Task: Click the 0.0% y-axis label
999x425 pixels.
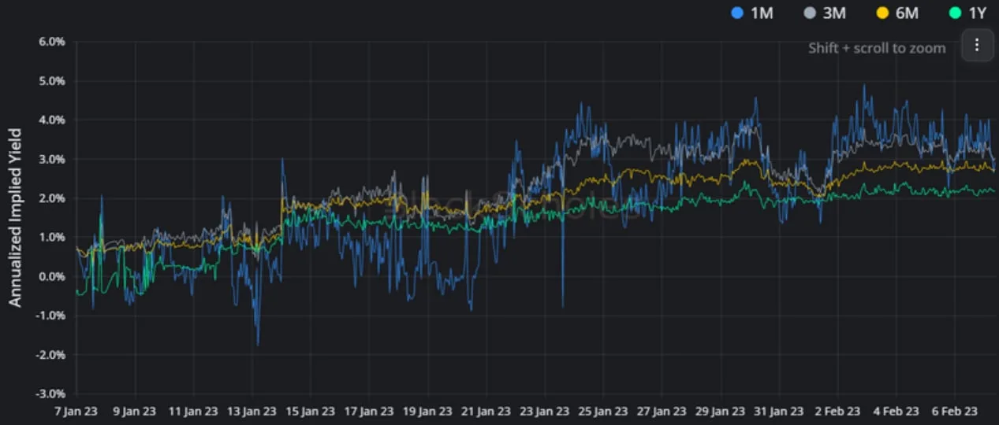Action: tap(51, 276)
